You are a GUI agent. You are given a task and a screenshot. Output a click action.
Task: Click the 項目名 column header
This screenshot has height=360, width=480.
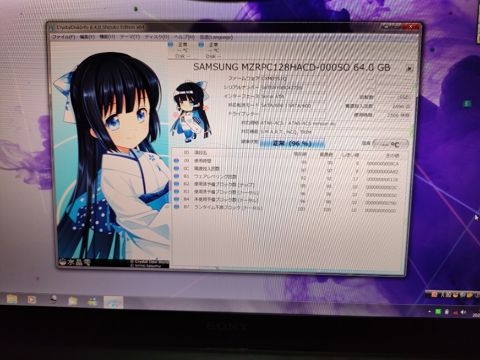point(201,153)
